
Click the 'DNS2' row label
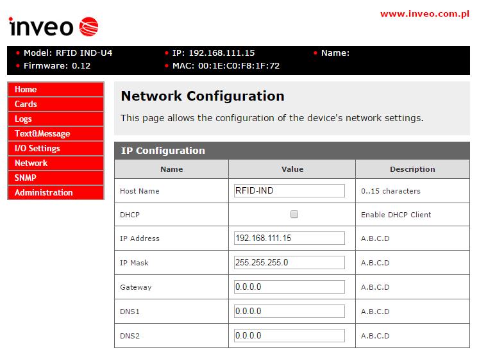130,337
